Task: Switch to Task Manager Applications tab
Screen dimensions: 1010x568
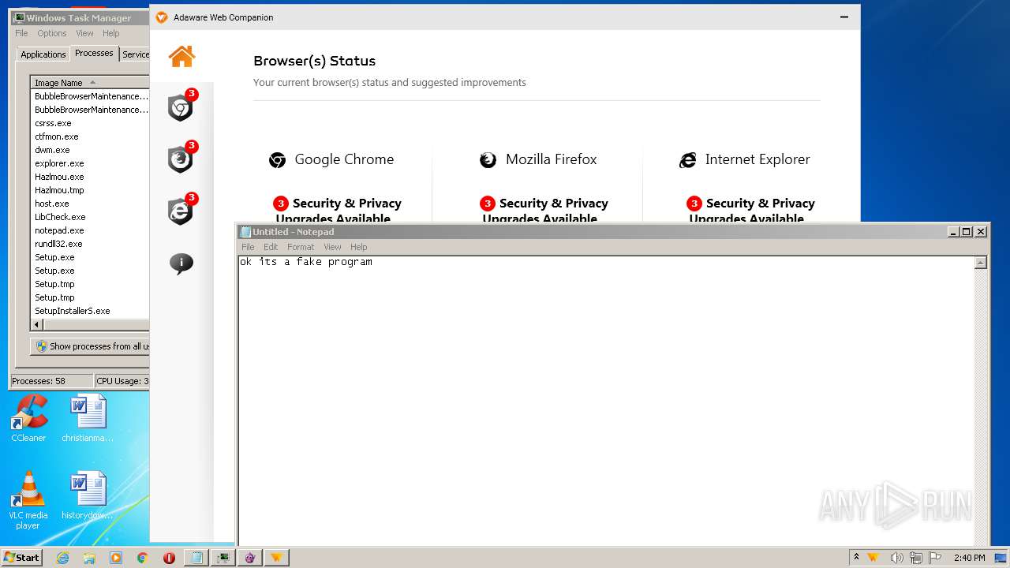Action: tap(43, 54)
